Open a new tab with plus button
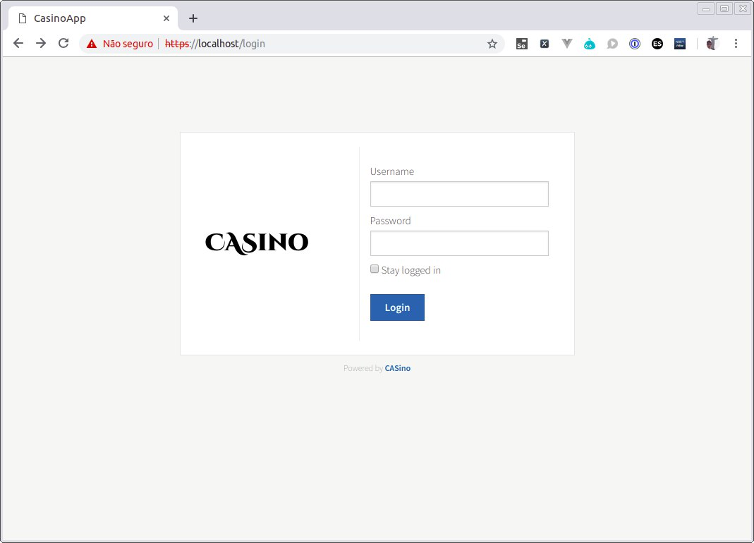 (x=193, y=18)
